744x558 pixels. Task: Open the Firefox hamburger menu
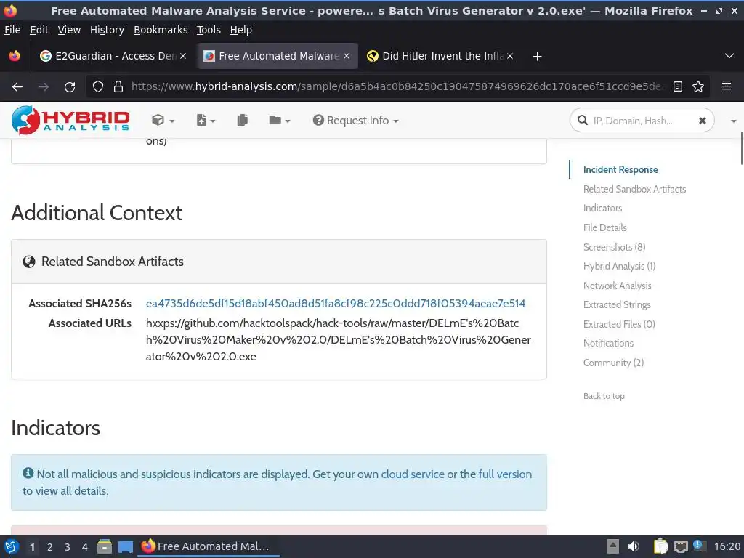pyautogui.click(x=726, y=86)
